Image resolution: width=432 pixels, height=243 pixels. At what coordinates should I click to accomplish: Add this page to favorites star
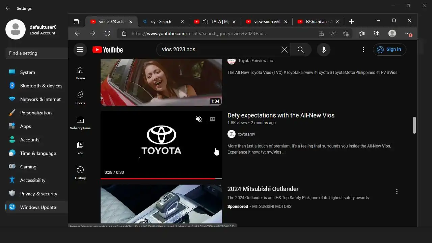(x=346, y=33)
